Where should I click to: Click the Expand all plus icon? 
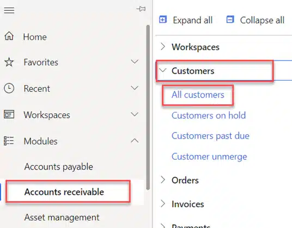click(x=163, y=20)
